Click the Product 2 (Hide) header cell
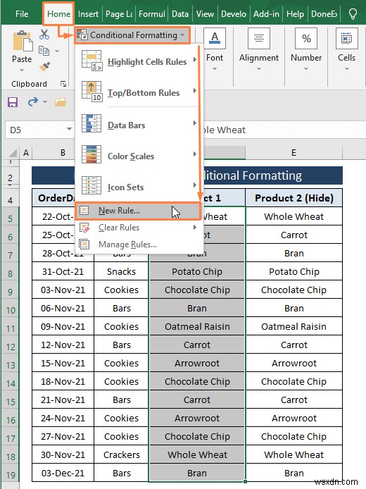 [x=294, y=198]
